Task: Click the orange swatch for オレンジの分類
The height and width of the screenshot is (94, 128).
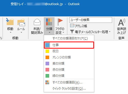Action: point(47,57)
